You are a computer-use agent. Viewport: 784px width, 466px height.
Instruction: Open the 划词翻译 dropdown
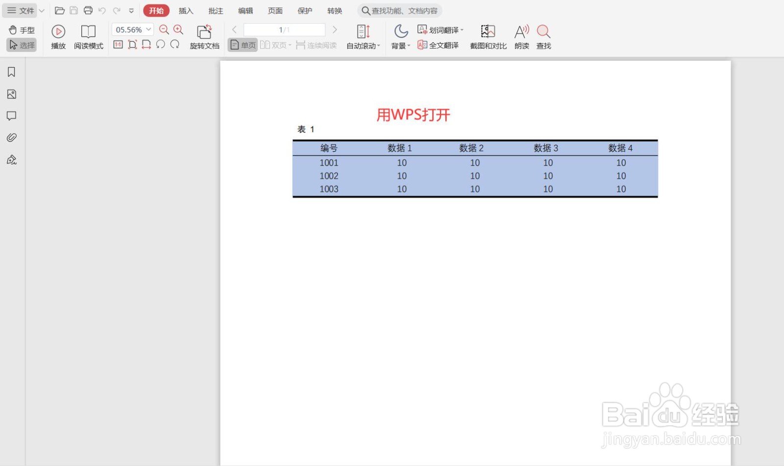click(x=441, y=30)
